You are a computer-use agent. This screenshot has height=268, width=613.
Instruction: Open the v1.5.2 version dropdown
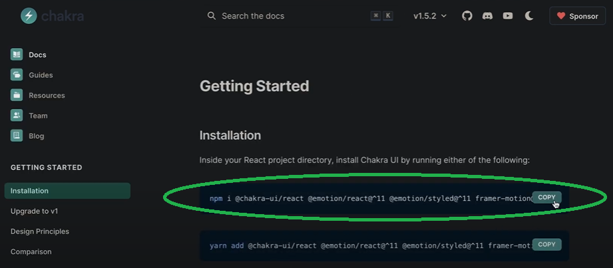[x=430, y=16]
